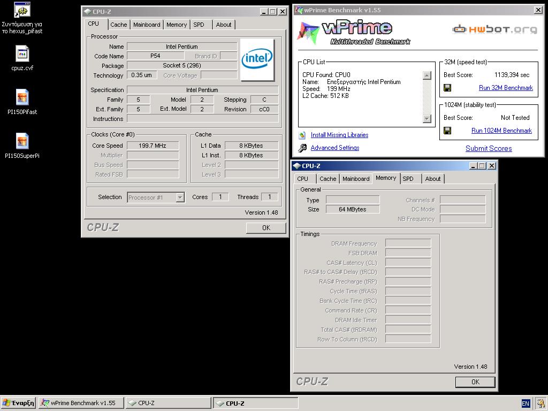The image size is (548, 411).
Task: Click the Advanced Settings wrench icon
Action: pyautogui.click(x=302, y=148)
